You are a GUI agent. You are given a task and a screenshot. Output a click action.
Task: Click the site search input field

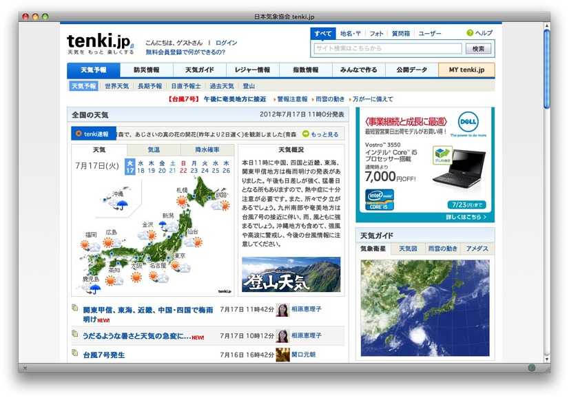click(388, 49)
